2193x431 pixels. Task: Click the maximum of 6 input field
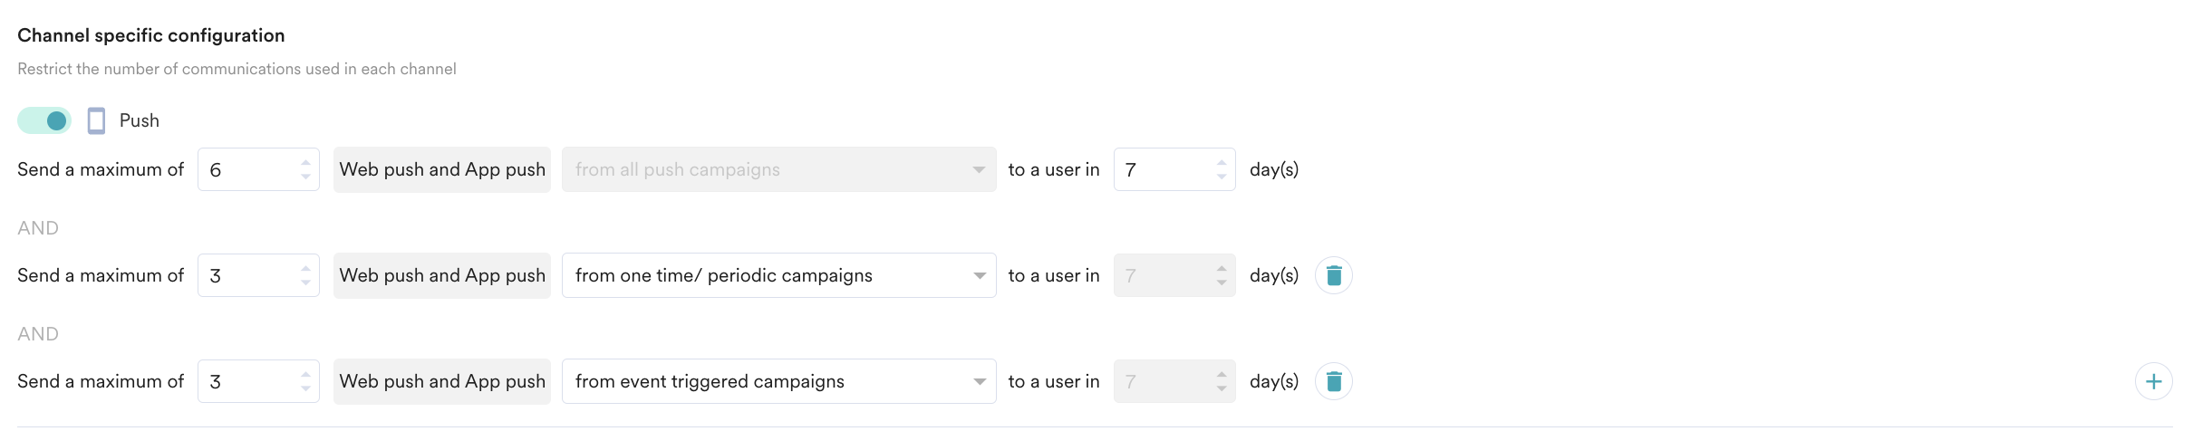(258, 169)
